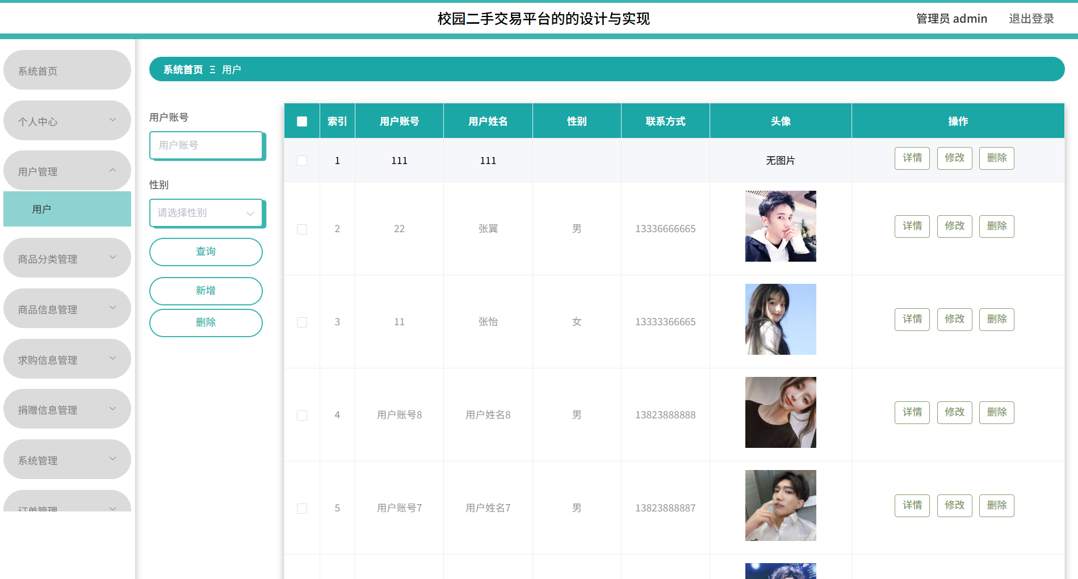
Task: Expand the 商品信息管理 sidebar menu
Action: 67,309
